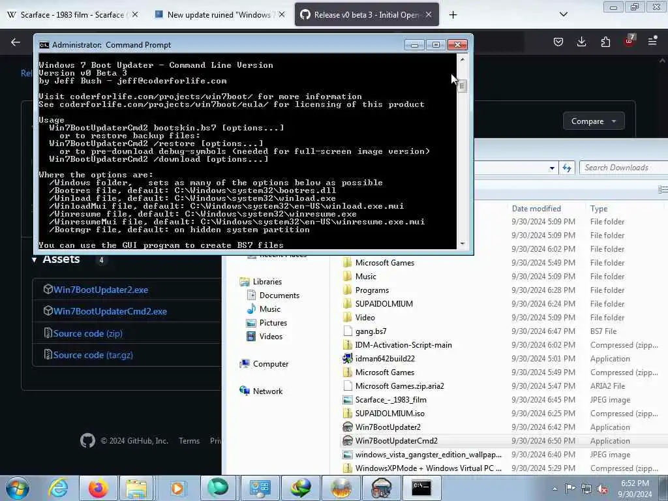Image resolution: width=668 pixels, height=501 pixels.
Task: Select Programs folder icon
Action: [x=348, y=290]
